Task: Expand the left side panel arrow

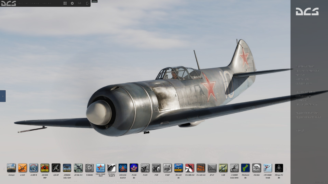Action: pos(3,96)
